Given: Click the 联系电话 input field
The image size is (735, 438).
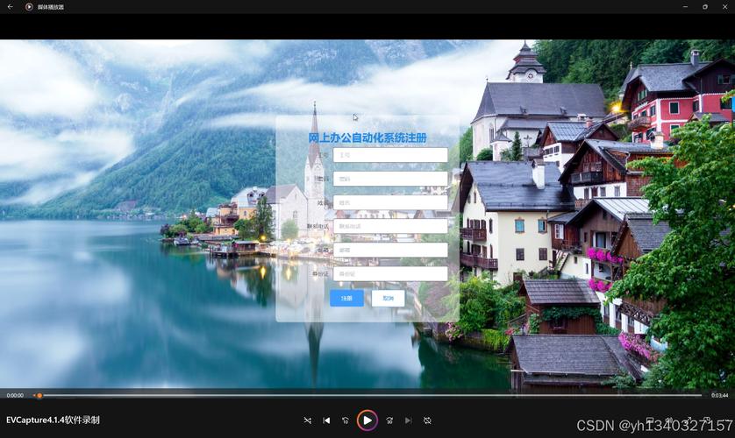Looking at the screenshot, I should [x=390, y=226].
